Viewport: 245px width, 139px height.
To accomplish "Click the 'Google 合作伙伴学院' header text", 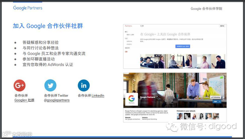I will pos(206,9).
